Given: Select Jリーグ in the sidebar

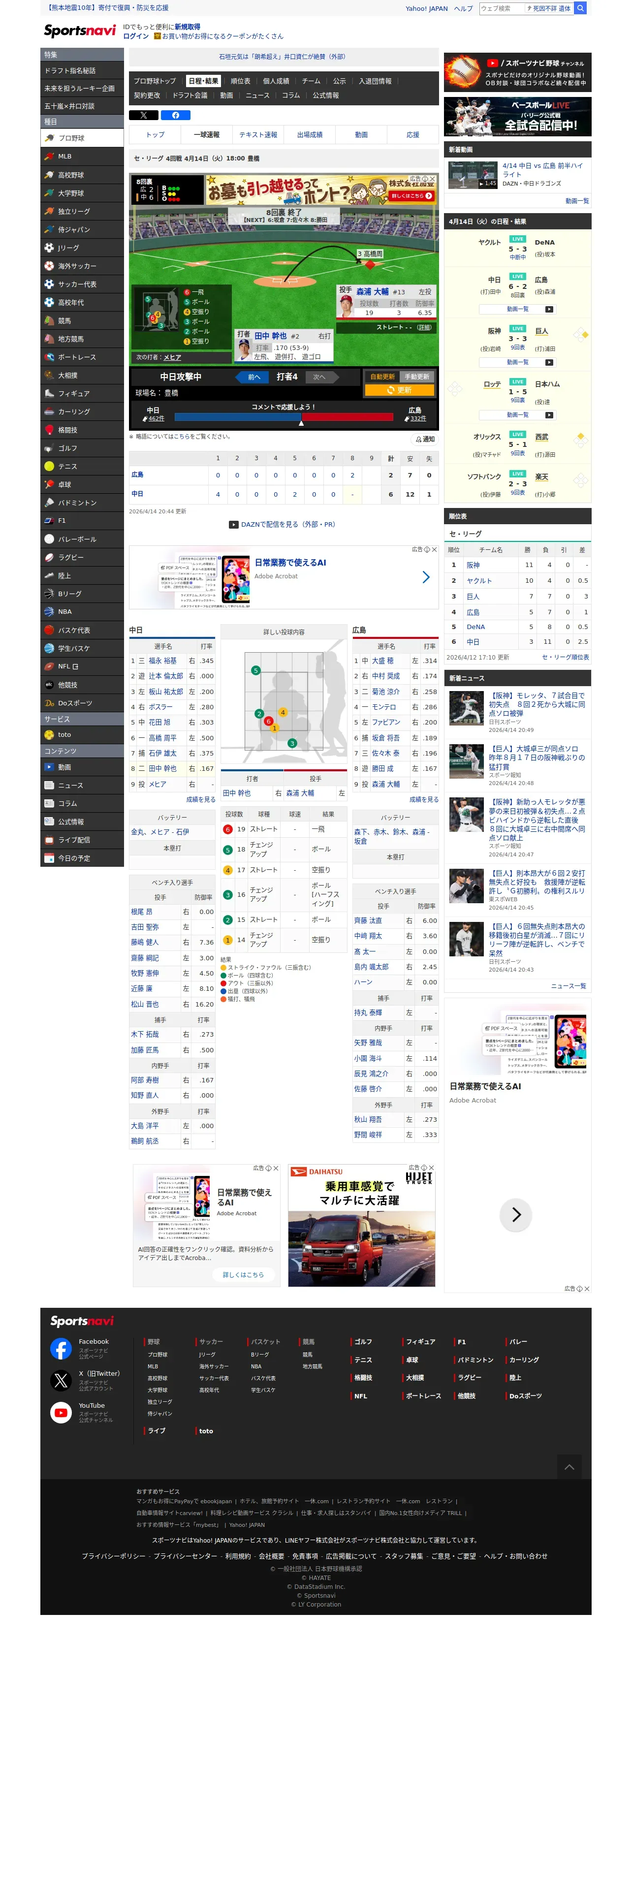Looking at the screenshot, I should tap(82, 247).
